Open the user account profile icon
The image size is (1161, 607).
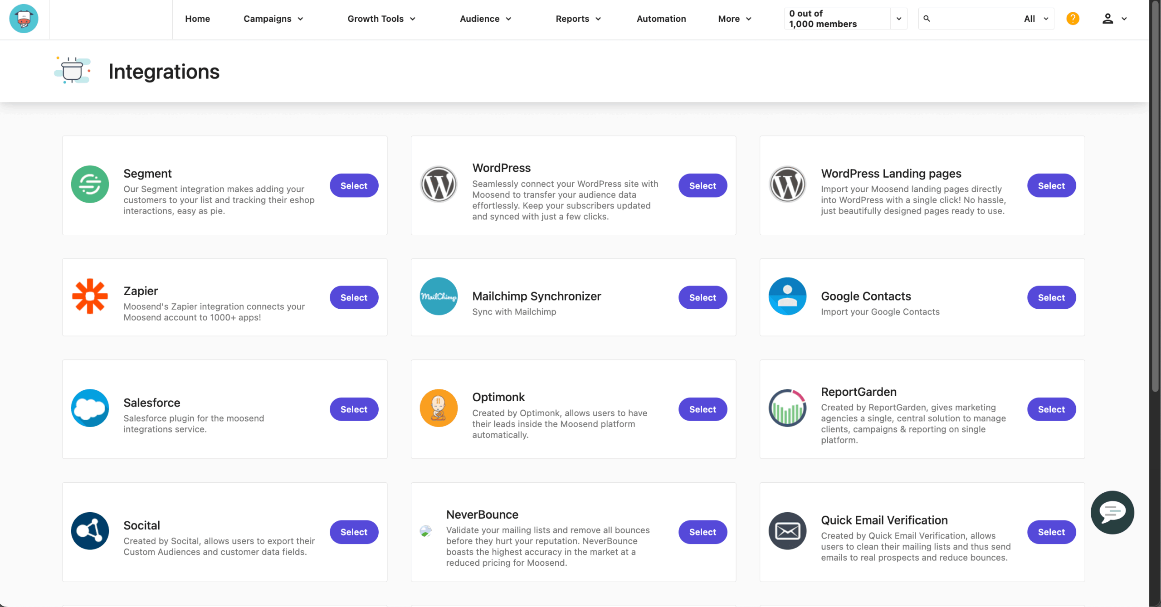1107,19
